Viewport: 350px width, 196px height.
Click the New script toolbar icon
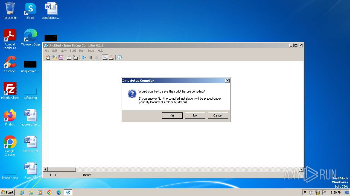point(48,57)
